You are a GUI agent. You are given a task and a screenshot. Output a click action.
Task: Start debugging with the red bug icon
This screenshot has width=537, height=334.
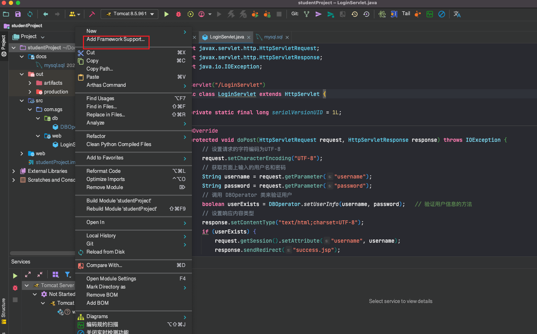click(x=179, y=14)
